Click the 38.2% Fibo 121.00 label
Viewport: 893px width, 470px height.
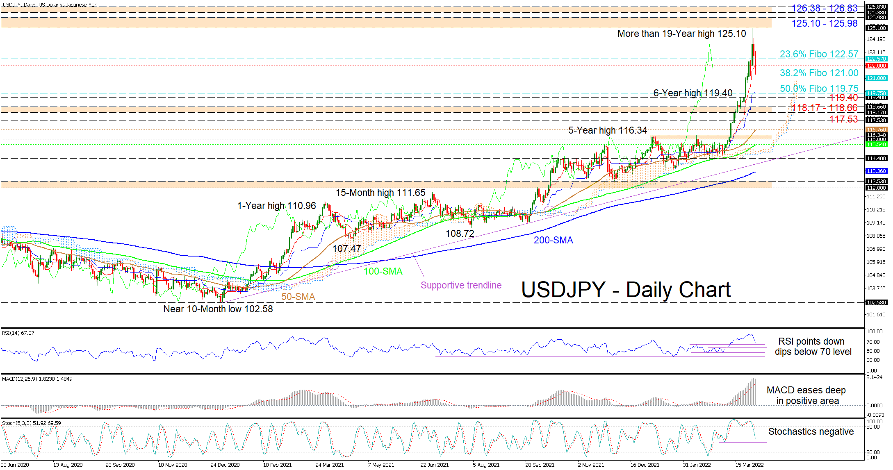coord(819,73)
